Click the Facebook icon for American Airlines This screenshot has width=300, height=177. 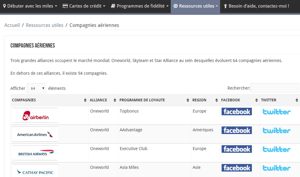(x=236, y=130)
